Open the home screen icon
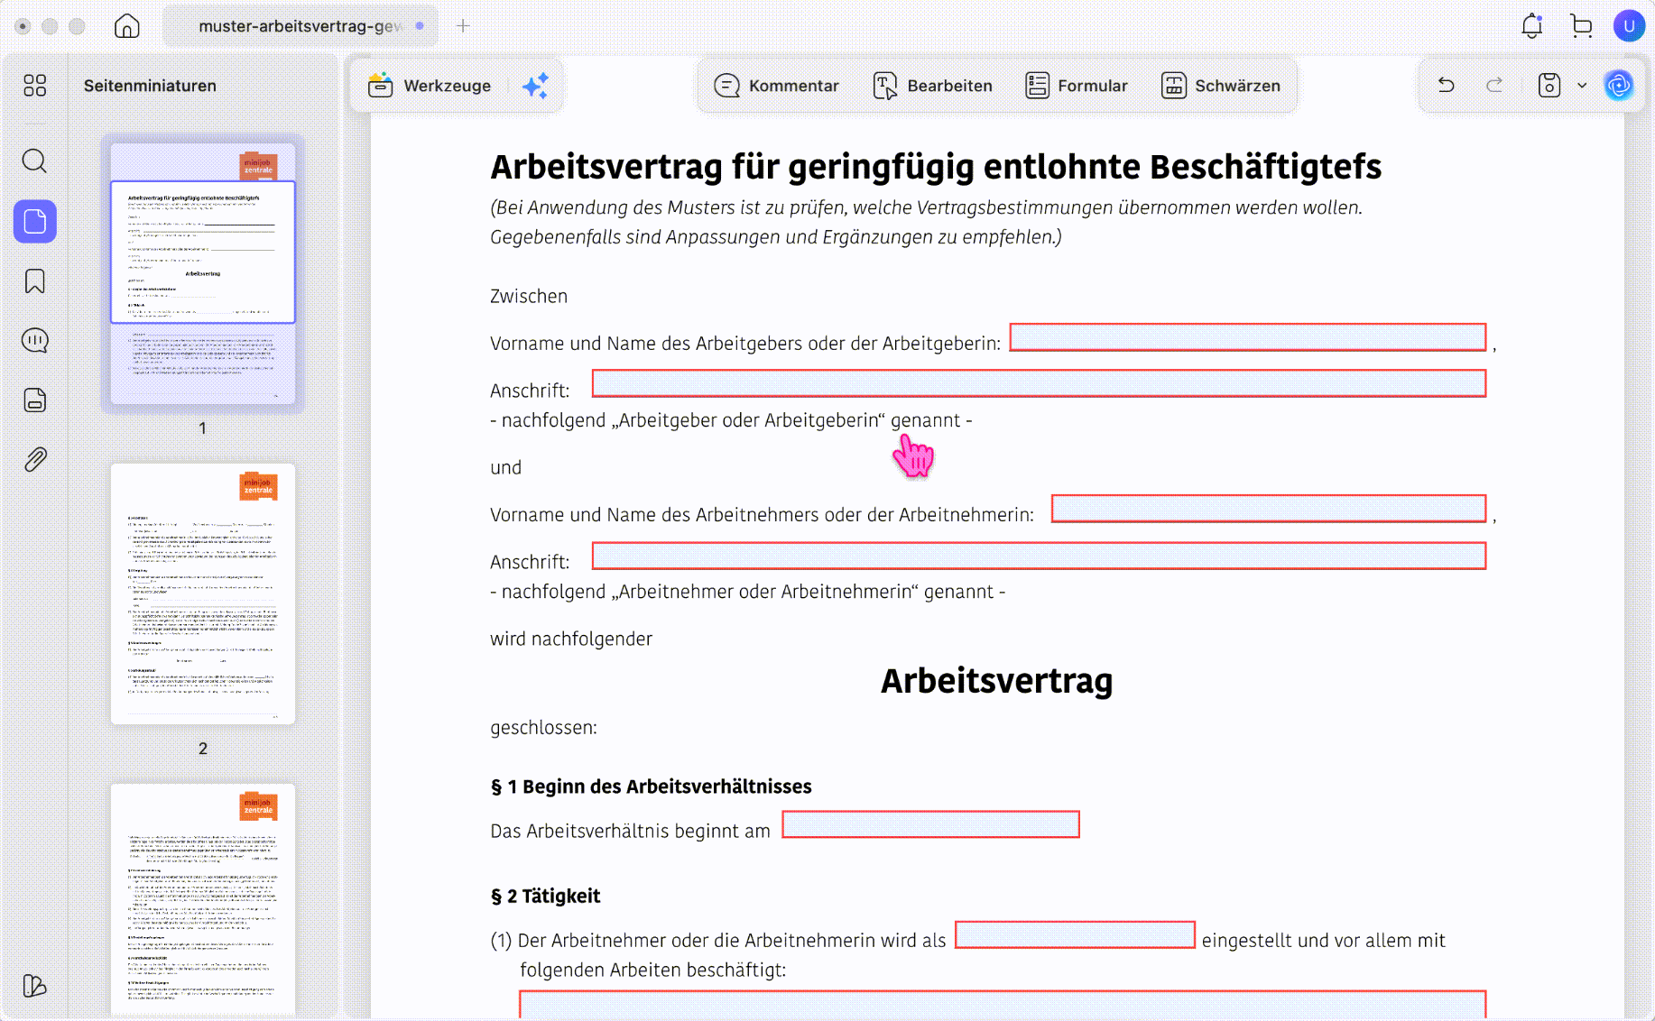 coord(127,26)
